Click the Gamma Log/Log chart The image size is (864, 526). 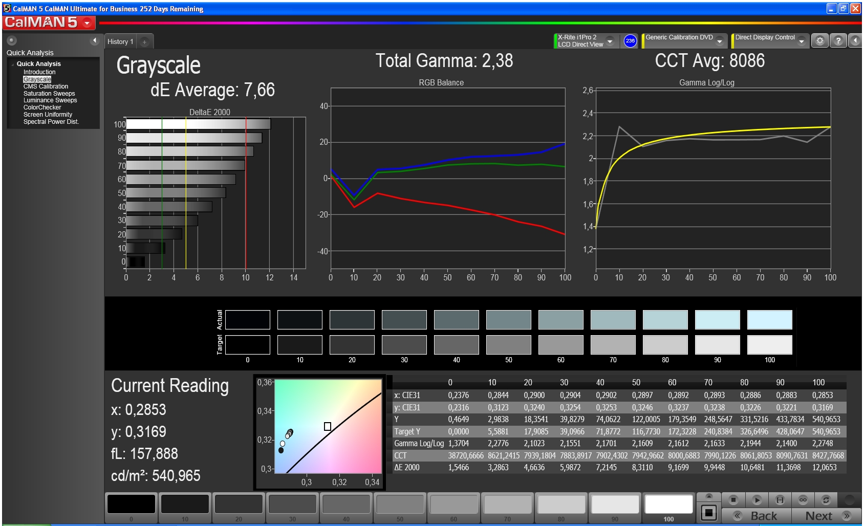click(x=713, y=179)
